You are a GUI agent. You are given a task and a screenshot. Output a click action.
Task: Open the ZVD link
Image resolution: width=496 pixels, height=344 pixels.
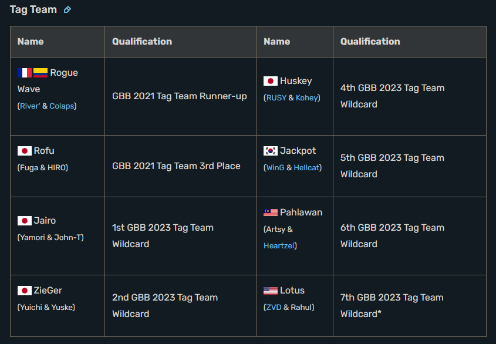(274, 307)
